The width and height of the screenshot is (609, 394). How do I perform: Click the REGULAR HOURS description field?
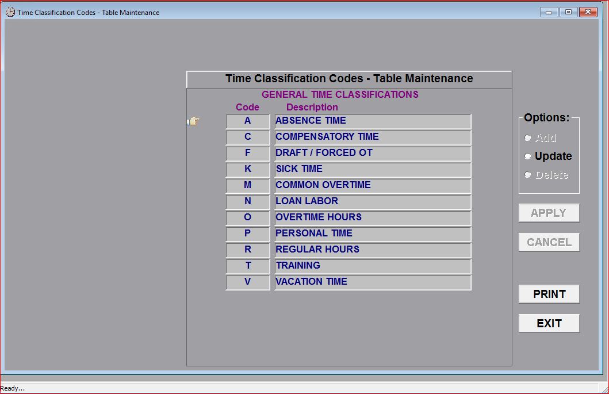[x=372, y=250]
